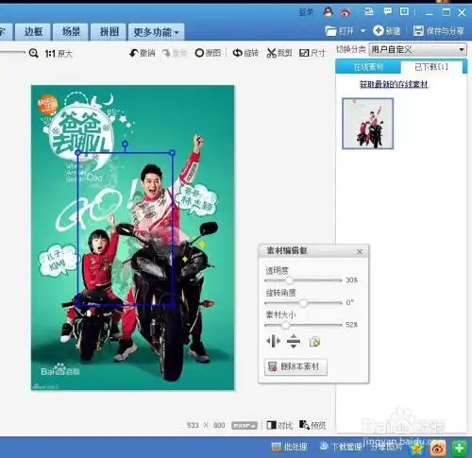Click 获取最新的在线素材 link
This screenshot has height=458, width=472.
point(394,84)
